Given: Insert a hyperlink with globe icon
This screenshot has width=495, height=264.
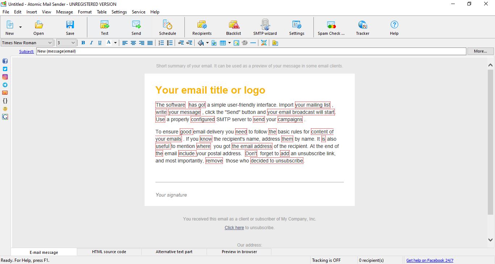Looking at the screenshot, I should pos(214,43).
